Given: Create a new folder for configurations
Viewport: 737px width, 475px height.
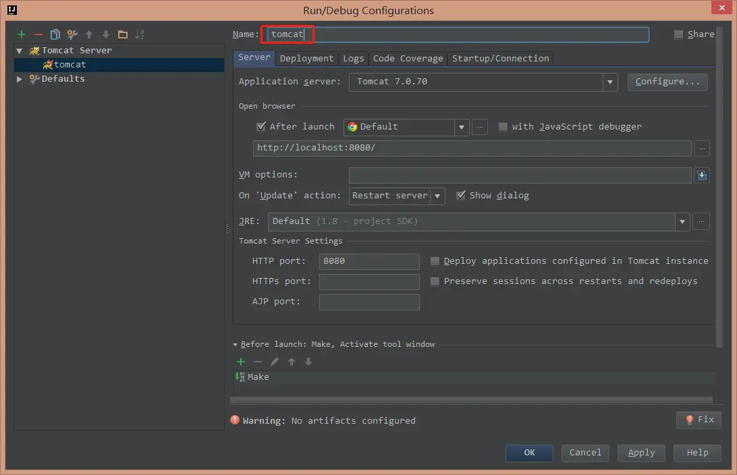Looking at the screenshot, I should [x=123, y=34].
